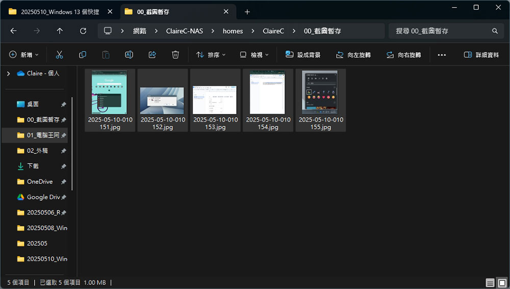Click the Cut scissors icon

tap(59, 55)
